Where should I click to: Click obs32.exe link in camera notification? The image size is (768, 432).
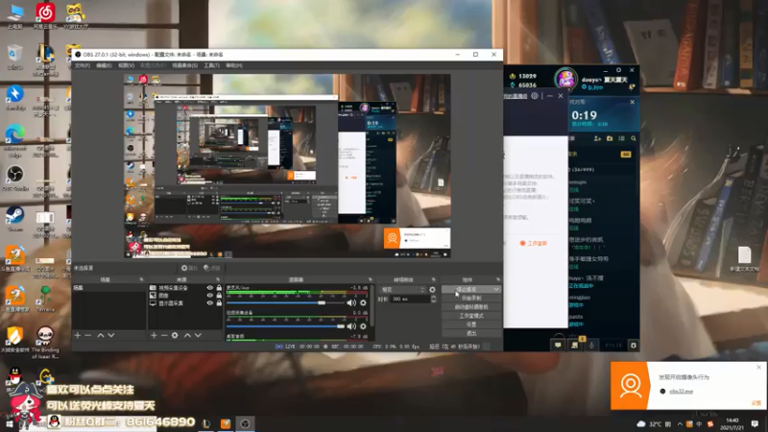(681, 392)
